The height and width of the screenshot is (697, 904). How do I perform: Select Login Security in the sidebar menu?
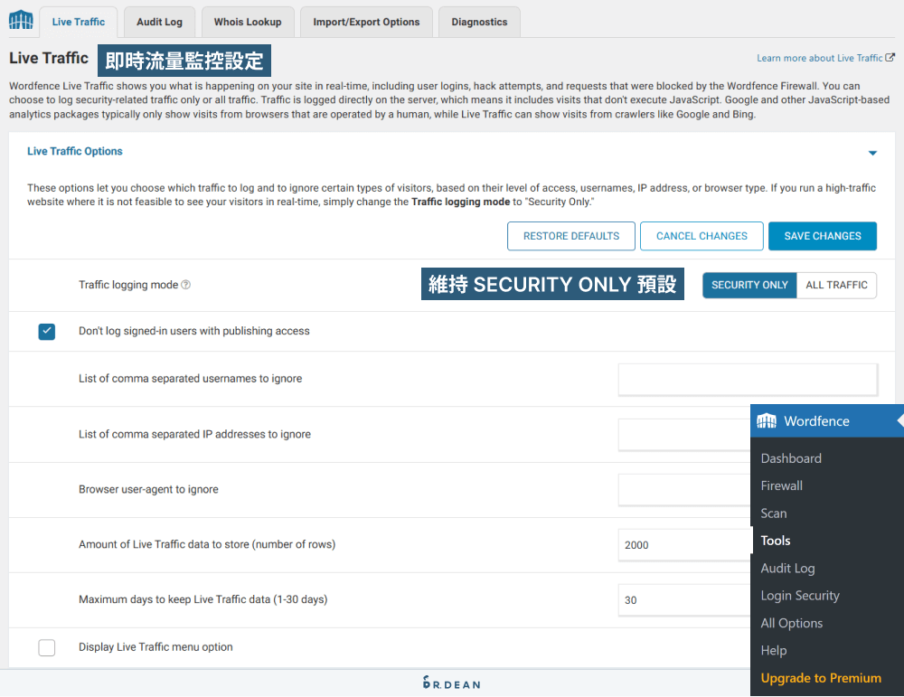[x=800, y=595]
